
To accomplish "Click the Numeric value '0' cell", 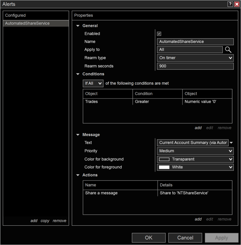I will coord(207,102).
